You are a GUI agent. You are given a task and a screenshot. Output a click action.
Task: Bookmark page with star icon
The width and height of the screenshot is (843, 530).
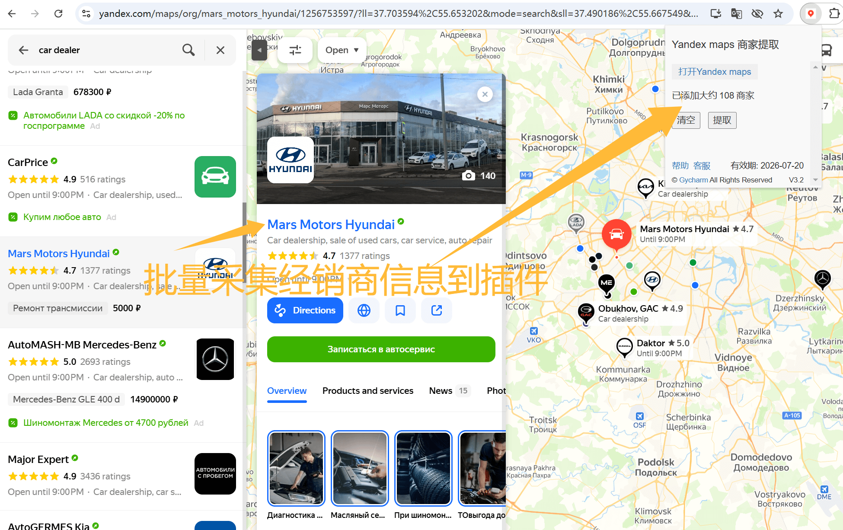[x=778, y=14]
